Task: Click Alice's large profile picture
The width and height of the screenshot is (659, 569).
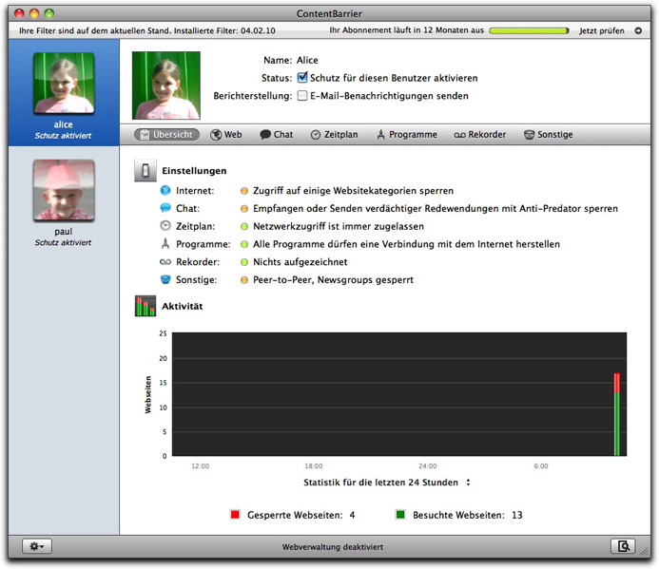Action: (166, 85)
